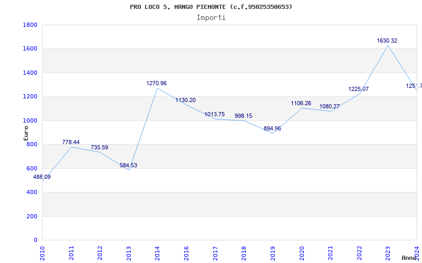422x263 pixels.
Task: Click the 2016 x-axis year label
Action: click(186, 254)
